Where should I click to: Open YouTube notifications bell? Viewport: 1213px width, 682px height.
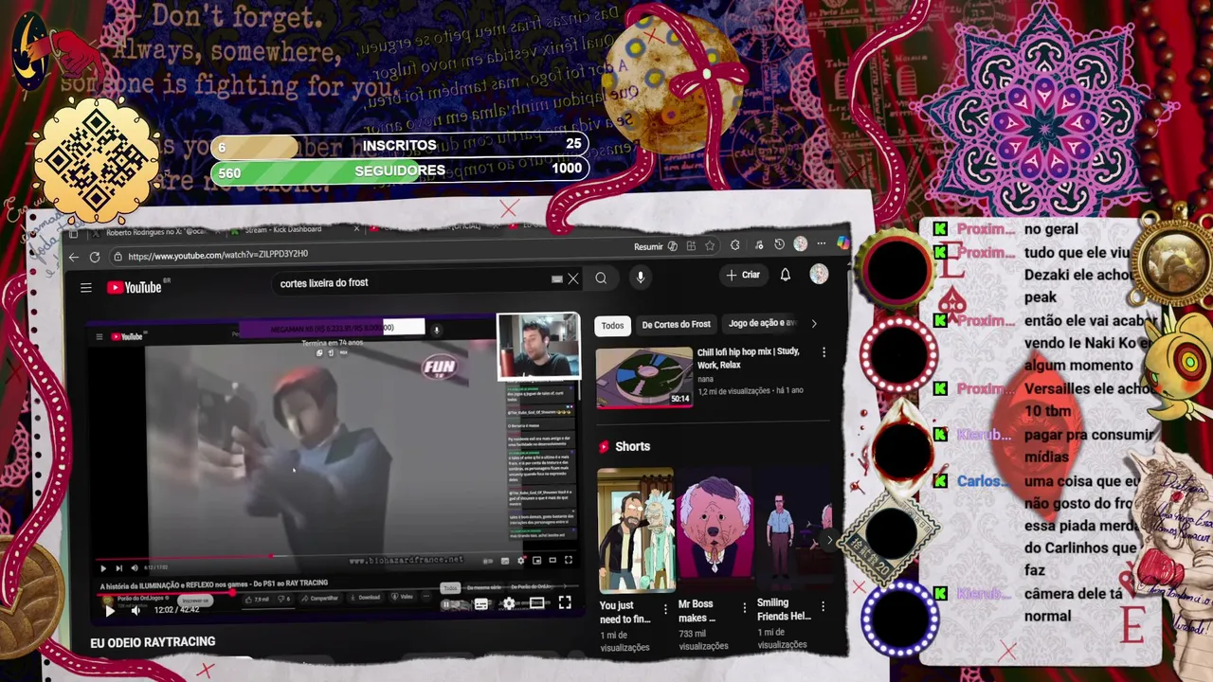pyautogui.click(x=785, y=275)
